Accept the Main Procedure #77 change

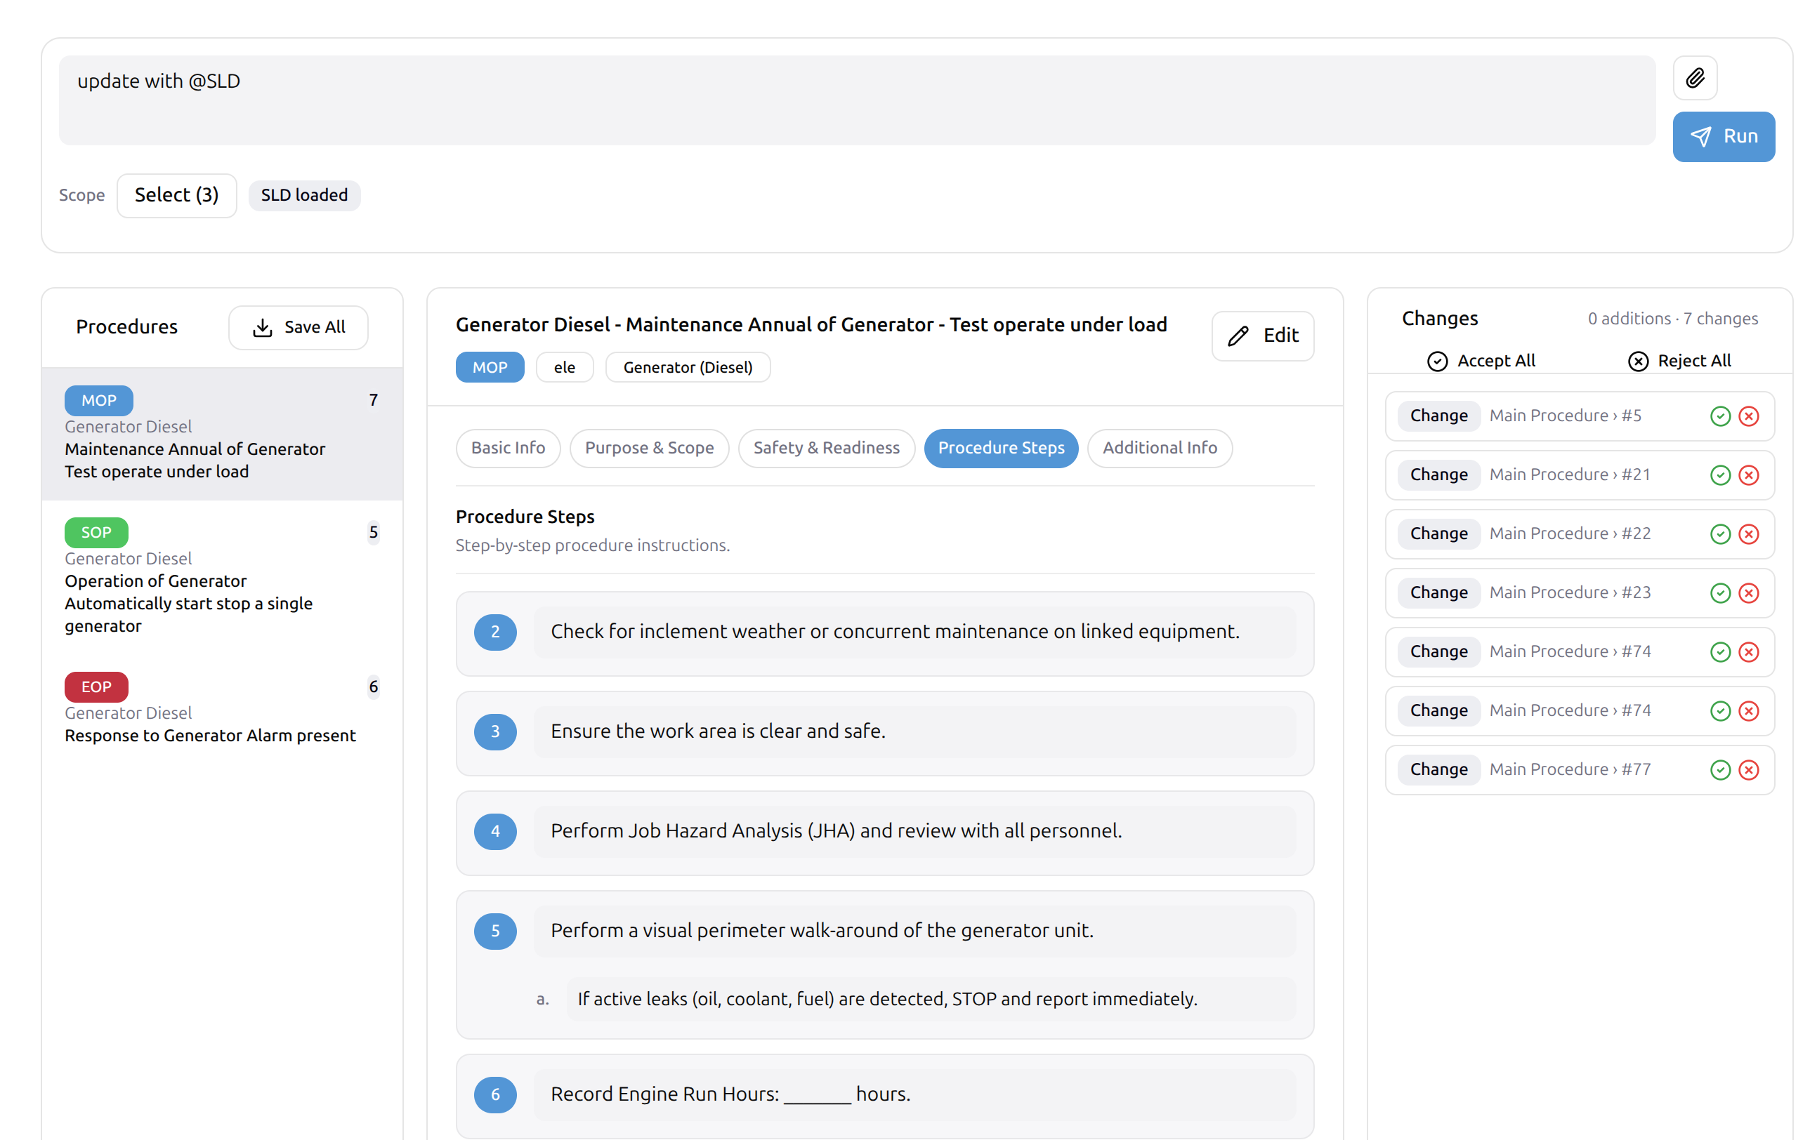pos(1719,769)
